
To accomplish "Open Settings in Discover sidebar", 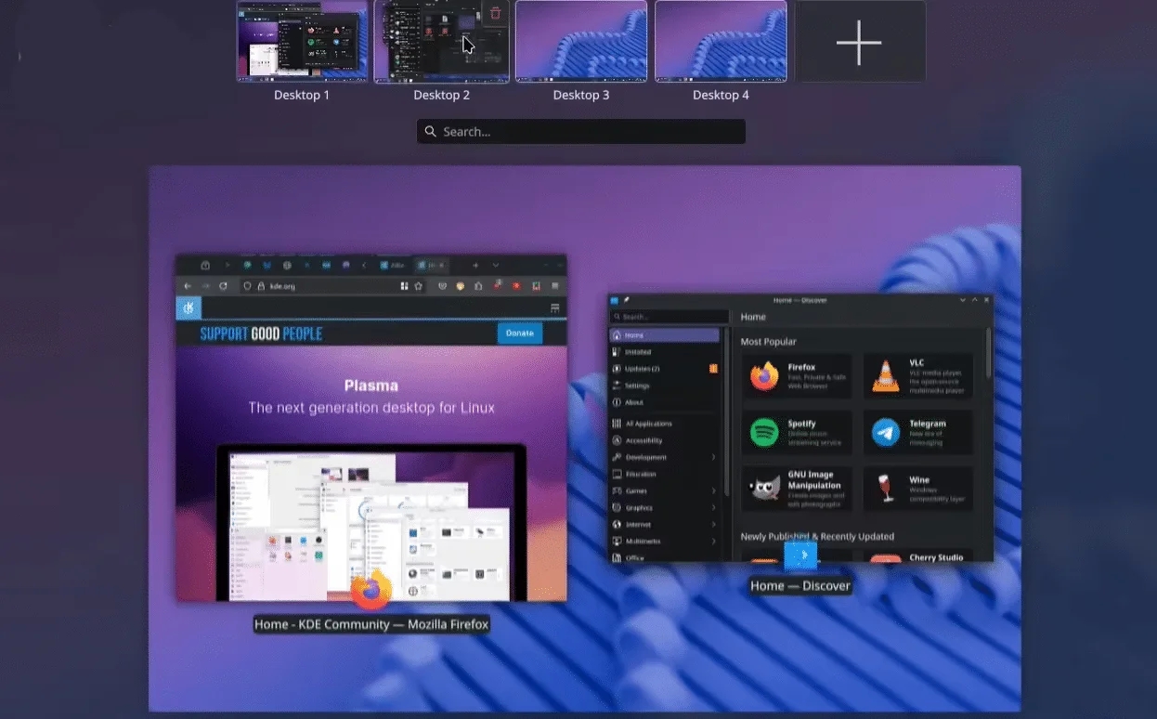I will (664, 386).
